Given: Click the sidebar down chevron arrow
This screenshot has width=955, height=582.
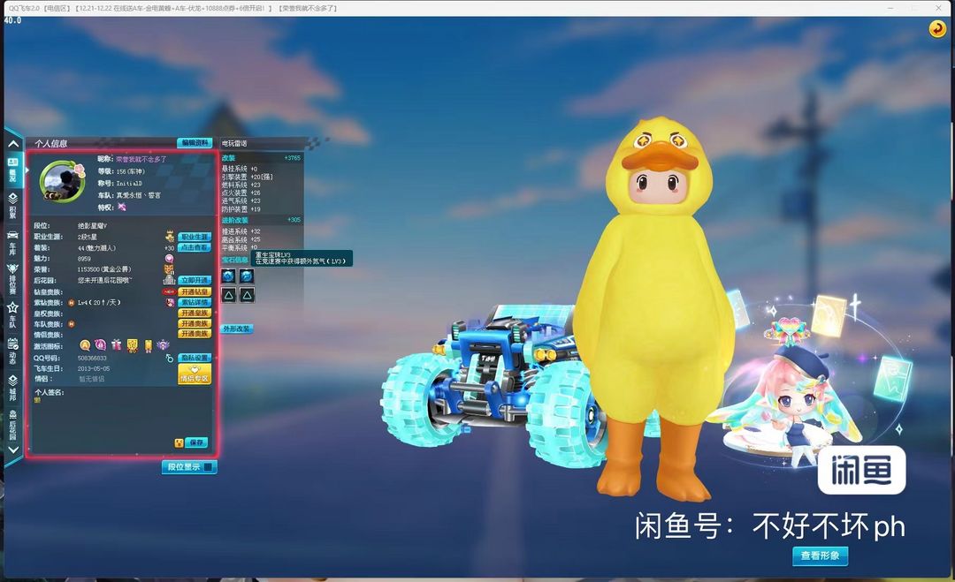Looking at the screenshot, I should coord(13,450).
